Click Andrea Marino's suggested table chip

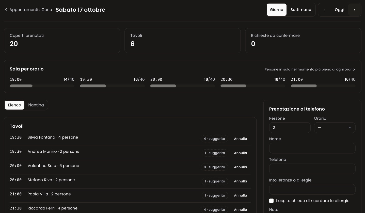coord(215,153)
